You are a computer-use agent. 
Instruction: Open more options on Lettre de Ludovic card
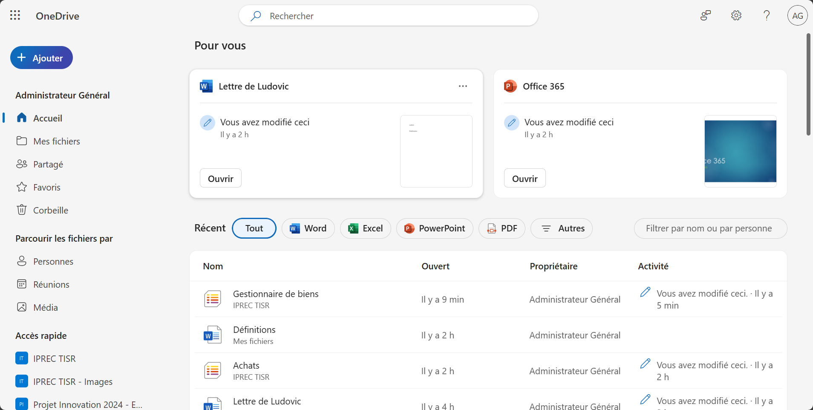click(463, 86)
